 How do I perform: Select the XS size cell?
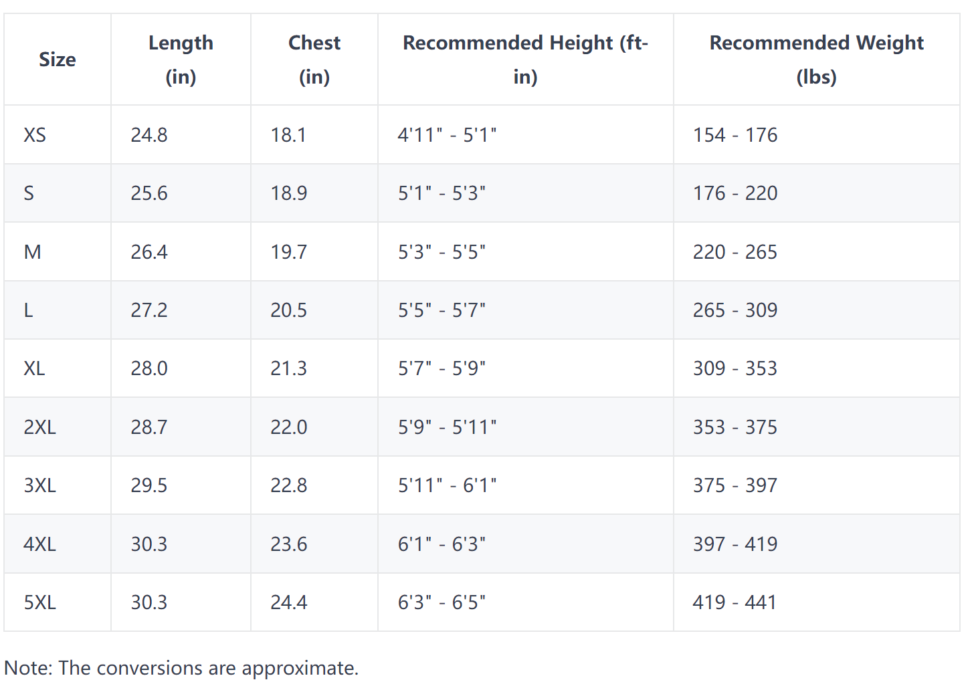click(x=35, y=135)
